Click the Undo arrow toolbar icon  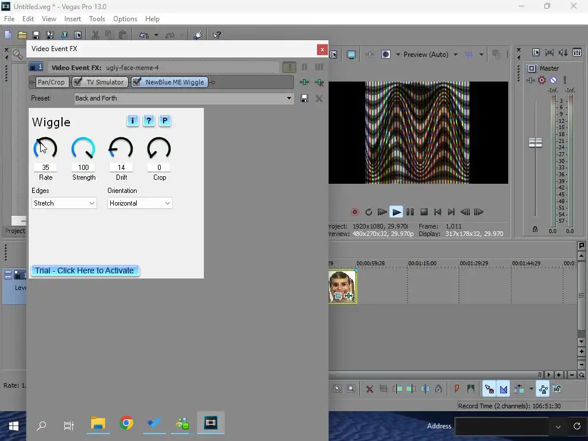(144, 35)
